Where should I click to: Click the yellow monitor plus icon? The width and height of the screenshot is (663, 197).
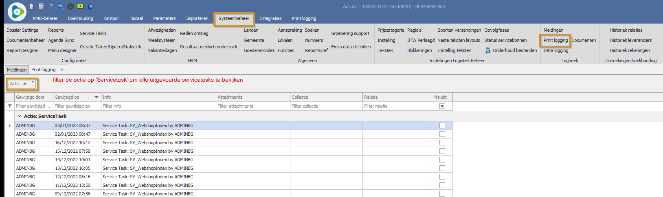[x=80, y=6]
